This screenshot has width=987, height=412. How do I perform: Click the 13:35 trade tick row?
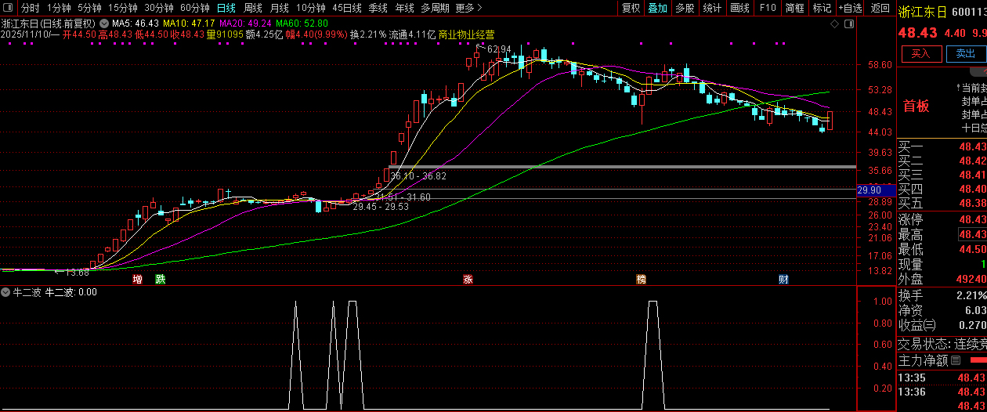pos(942,378)
